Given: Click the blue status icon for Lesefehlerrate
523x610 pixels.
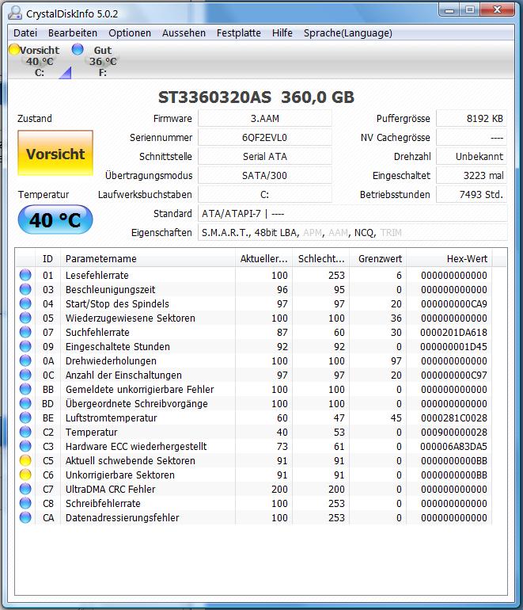Looking at the screenshot, I should [25, 275].
